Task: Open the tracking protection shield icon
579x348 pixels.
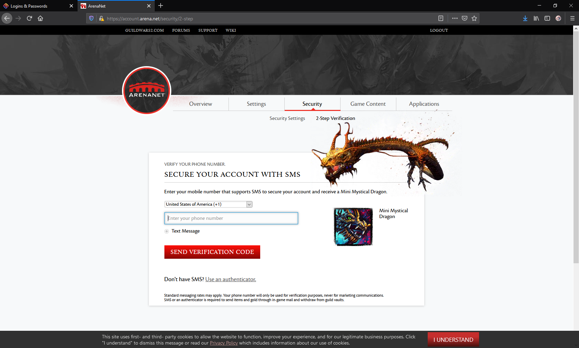Action: pyautogui.click(x=91, y=19)
